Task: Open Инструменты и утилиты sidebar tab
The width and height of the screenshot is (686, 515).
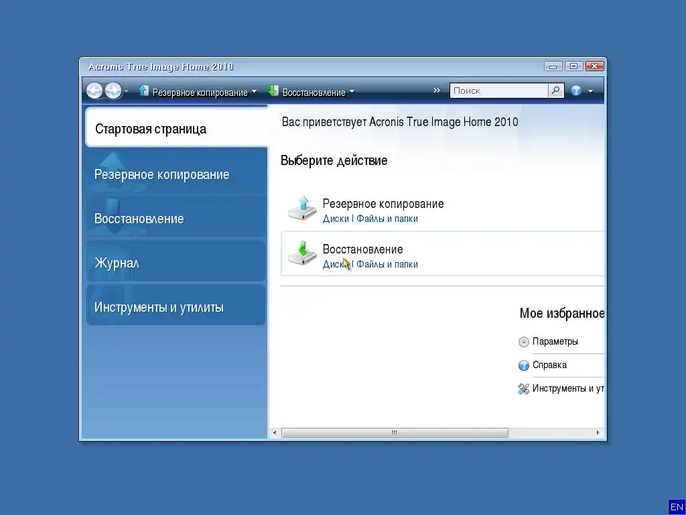Action: point(176,305)
